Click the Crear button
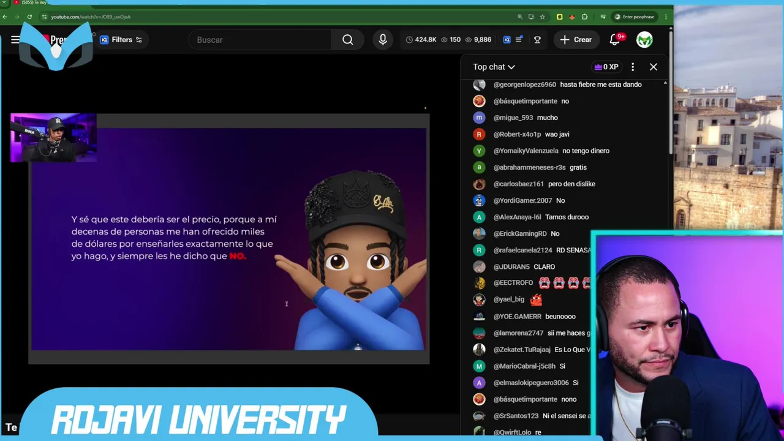Image resolution: width=784 pixels, height=441 pixels. click(576, 40)
